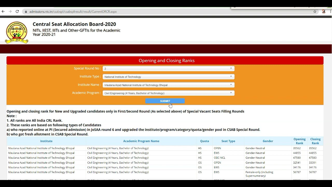Click the padlock site info icon

coord(26,12)
